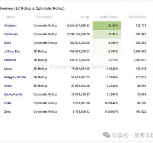The height and width of the screenshot is (143, 153).
Task: Select zkSync Era's market share value 4.583%
Action: pos(113,51)
